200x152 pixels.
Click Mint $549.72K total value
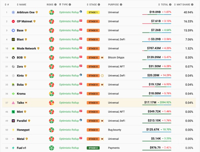tap(154, 112)
